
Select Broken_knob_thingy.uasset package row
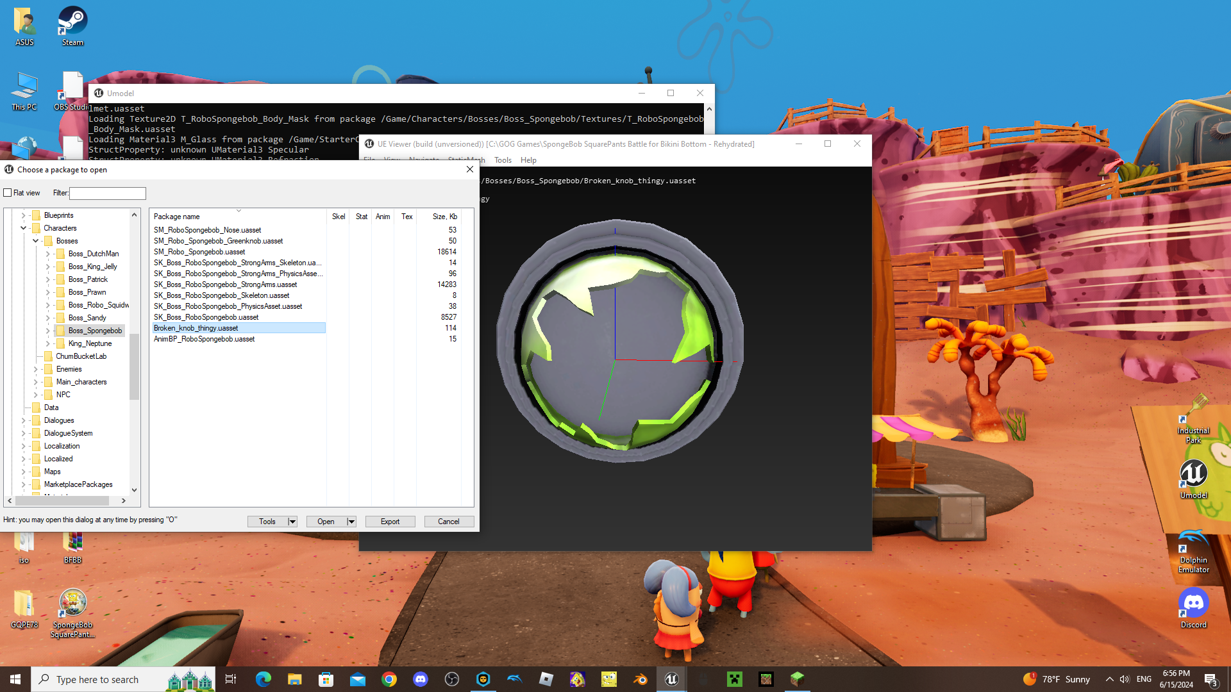click(x=239, y=328)
